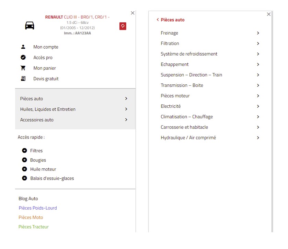Viewport: 288px width, 249px height.
Task: Click the Imm. : AA123AA registration text
Action: (77, 33)
